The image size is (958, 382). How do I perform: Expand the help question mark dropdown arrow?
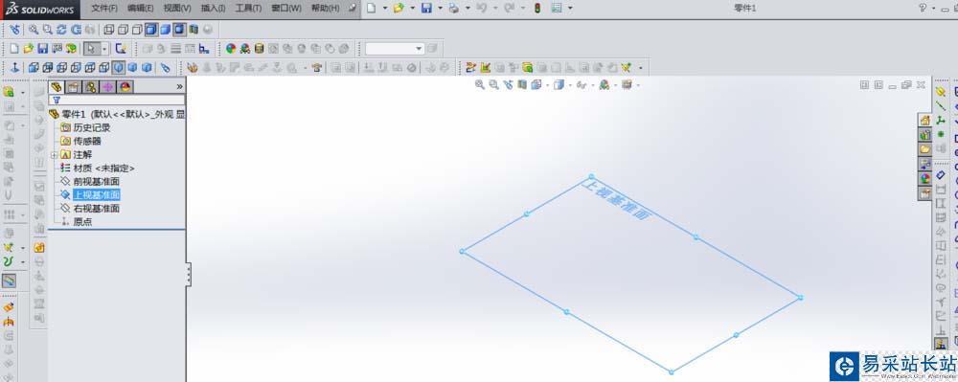click(933, 8)
